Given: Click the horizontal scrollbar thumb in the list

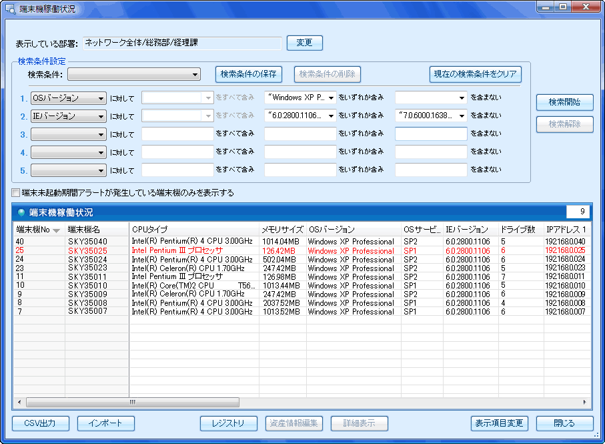Looking at the screenshot, I should pos(133,403).
